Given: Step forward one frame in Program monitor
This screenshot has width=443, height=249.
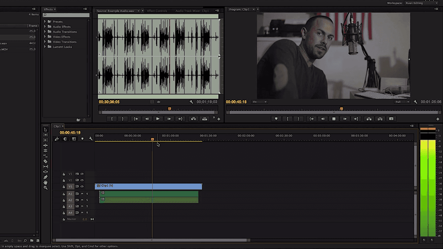Looking at the screenshot, I should pyautogui.click(x=345, y=119).
